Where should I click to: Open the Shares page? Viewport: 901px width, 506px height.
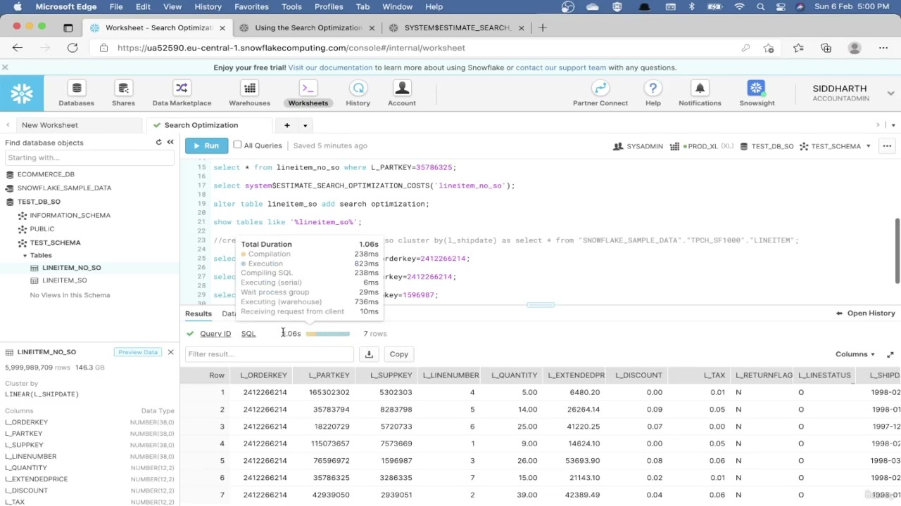tap(123, 93)
